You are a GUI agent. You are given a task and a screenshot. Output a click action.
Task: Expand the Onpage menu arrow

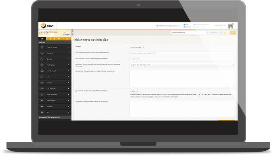click(x=69, y=59)
